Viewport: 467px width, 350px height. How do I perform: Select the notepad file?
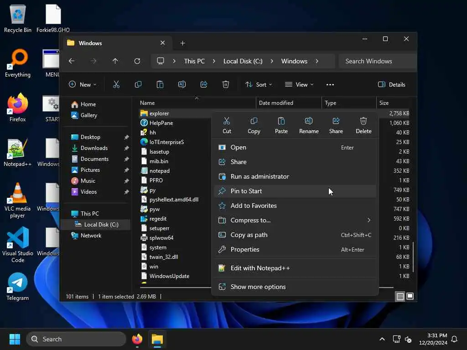tap(159, 171)
